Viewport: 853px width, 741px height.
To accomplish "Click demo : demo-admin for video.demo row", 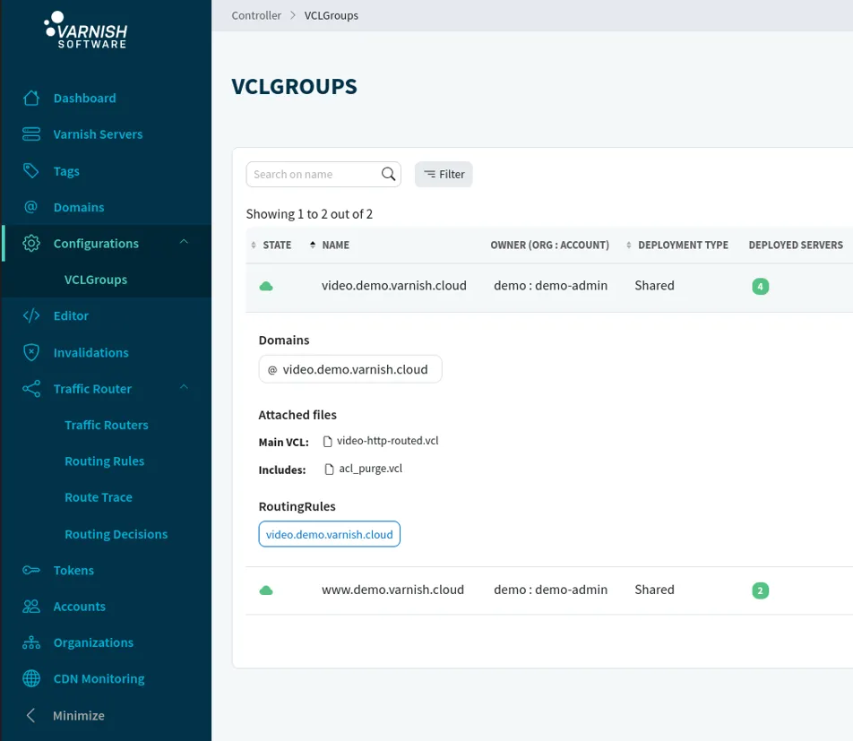I will pos(550,286).
